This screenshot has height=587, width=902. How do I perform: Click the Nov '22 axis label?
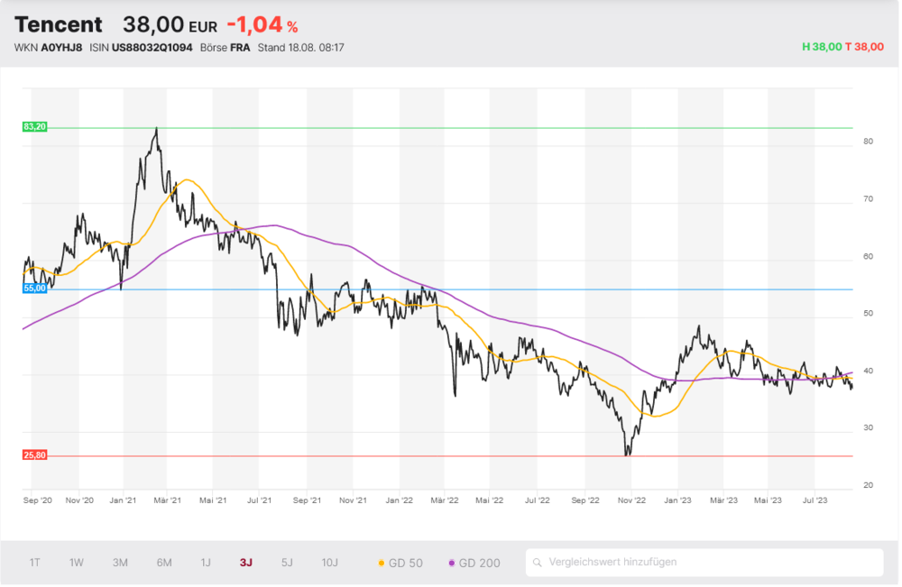click(631, 500)
